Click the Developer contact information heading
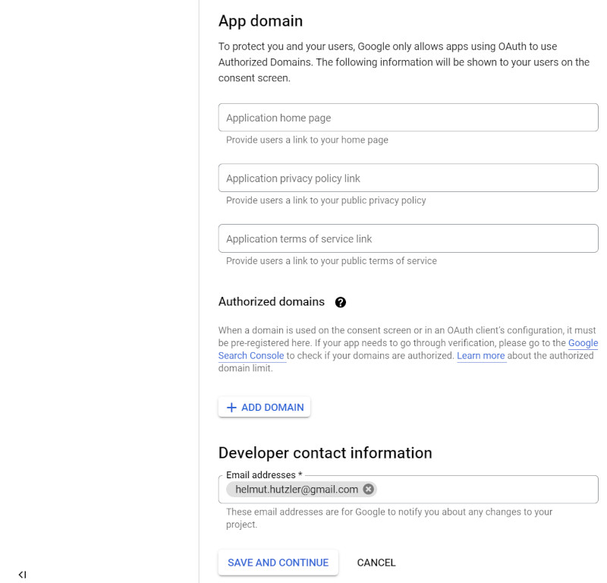The height and width of the screenshot is (583, 607). (326, 453)
